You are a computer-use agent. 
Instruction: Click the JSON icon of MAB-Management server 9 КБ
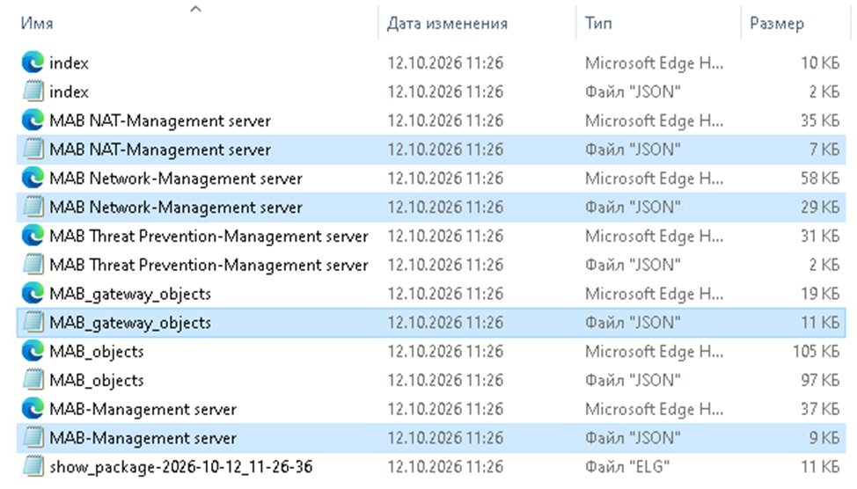click(33, 438)
